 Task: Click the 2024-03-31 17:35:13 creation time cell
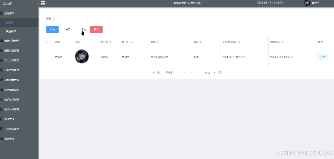[282, 57]
